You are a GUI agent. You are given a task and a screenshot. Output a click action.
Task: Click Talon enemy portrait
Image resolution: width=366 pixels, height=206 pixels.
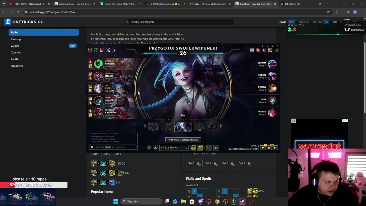pos(272,76)
